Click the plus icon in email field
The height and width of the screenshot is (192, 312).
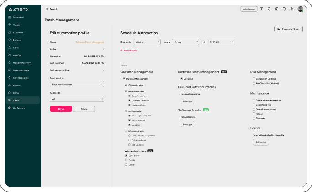(101, 84)
